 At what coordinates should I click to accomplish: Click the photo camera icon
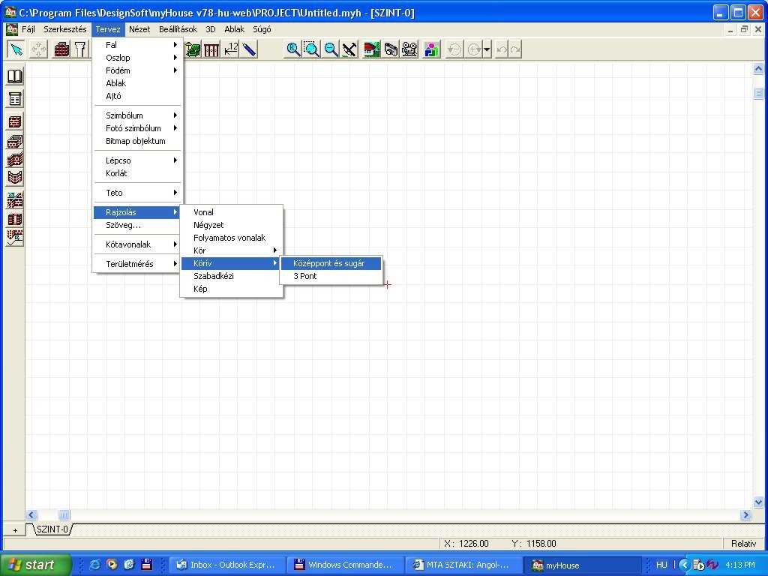[391, 49]
